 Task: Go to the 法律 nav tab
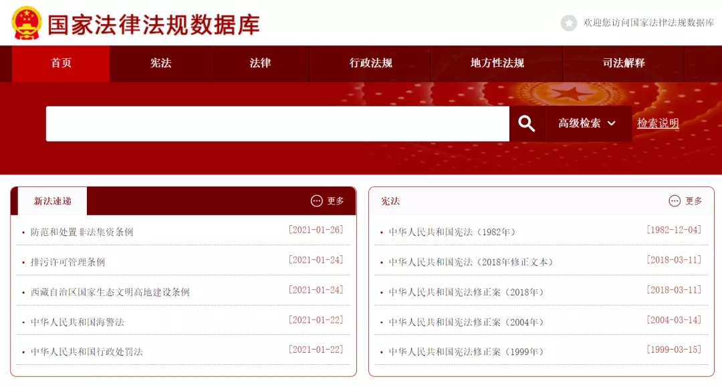point(260,63)
